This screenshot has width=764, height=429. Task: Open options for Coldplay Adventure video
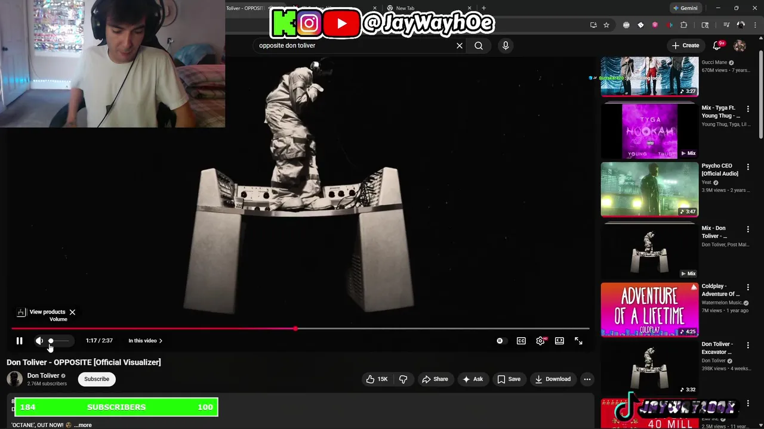click(x=748, y=287)
